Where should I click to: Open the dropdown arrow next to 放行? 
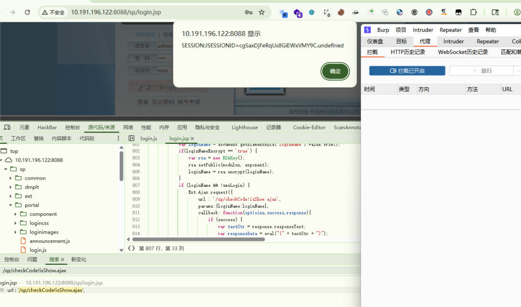517,71
